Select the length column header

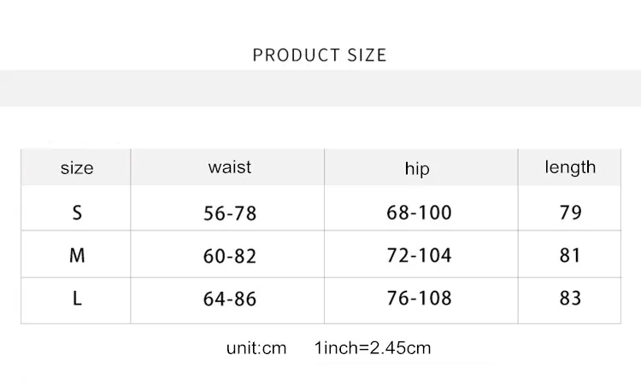coord(570,167)
